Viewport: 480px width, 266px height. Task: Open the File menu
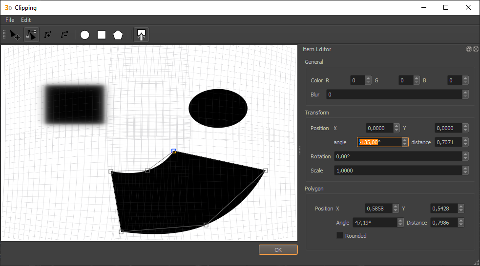[x=10, y=20]
